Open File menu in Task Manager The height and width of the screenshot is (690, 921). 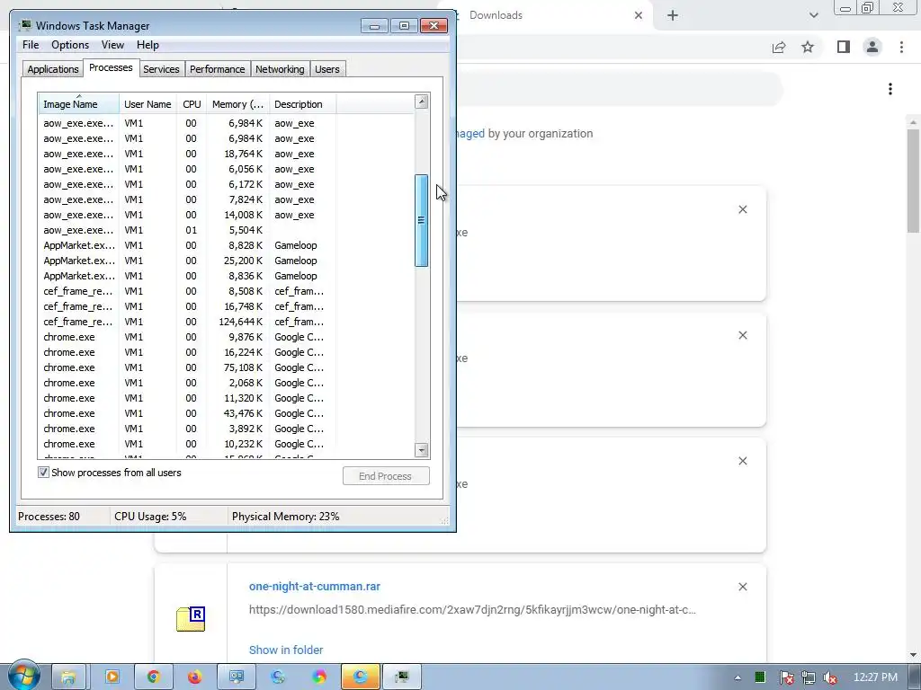pos(31,45)
